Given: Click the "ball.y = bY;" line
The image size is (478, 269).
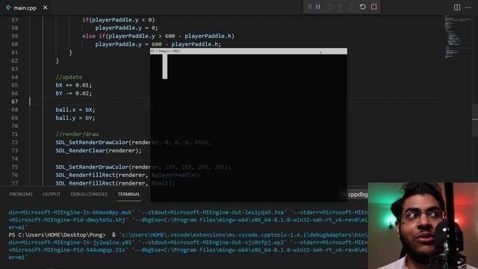Looking at the screenshot, I should tap(75, 118).
